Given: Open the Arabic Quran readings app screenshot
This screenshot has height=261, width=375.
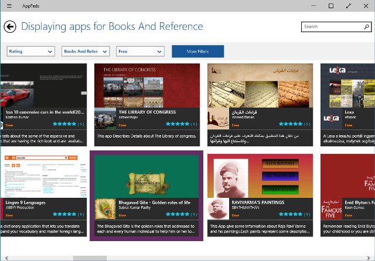Looking at the screenshot, I should [x=260, y=85].
